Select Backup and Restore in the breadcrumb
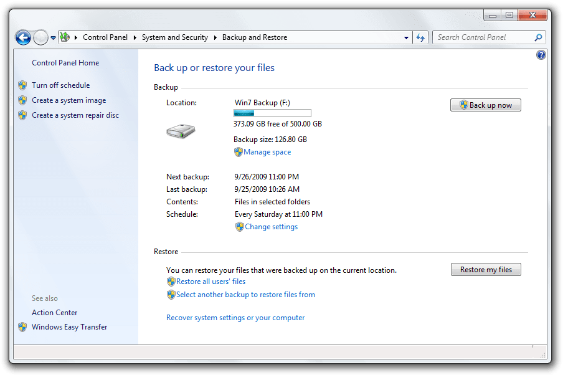The width and height of the screenshot is (563, 375). pyautogui.click(x=254, y=37)
